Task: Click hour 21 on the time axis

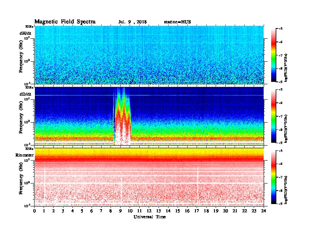Action: [x=235, y=211]
